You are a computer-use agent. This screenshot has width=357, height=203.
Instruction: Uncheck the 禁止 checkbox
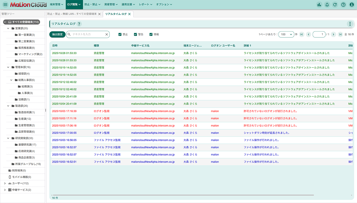[120, 34]
